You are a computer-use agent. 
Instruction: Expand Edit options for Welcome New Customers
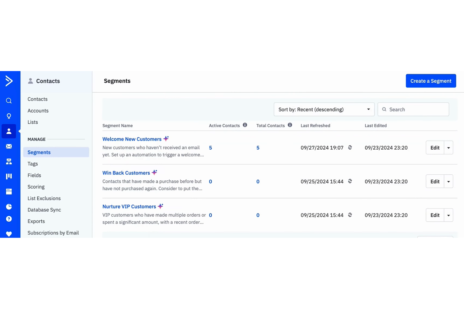449,148
